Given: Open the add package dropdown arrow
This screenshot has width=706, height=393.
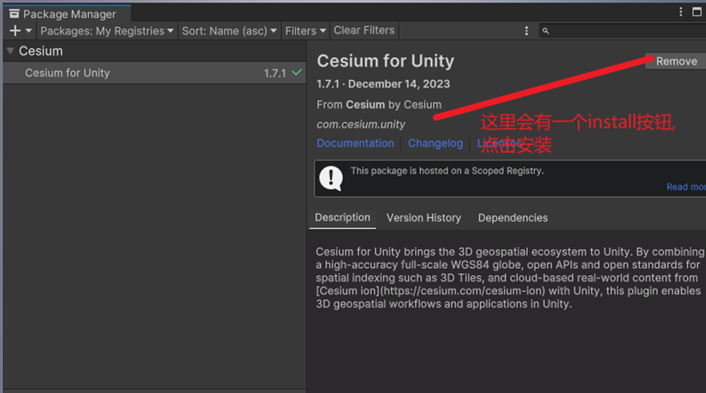Looking at the screenshot, I should tap(29, 30).
